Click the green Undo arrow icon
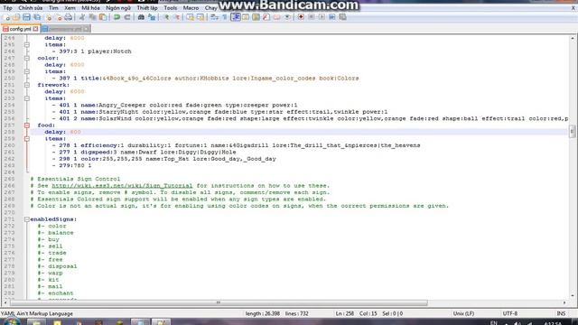Screen dimensions: 578x325 coord(117,17)
